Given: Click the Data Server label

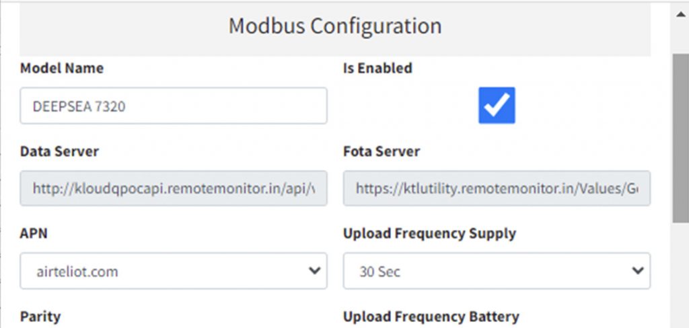Looking at the screenshot, I should (59, 151).
